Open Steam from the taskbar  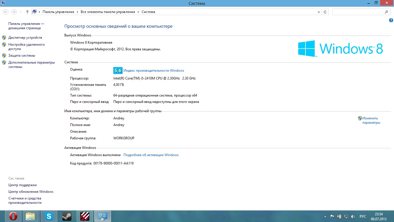[x=67, y=216]
